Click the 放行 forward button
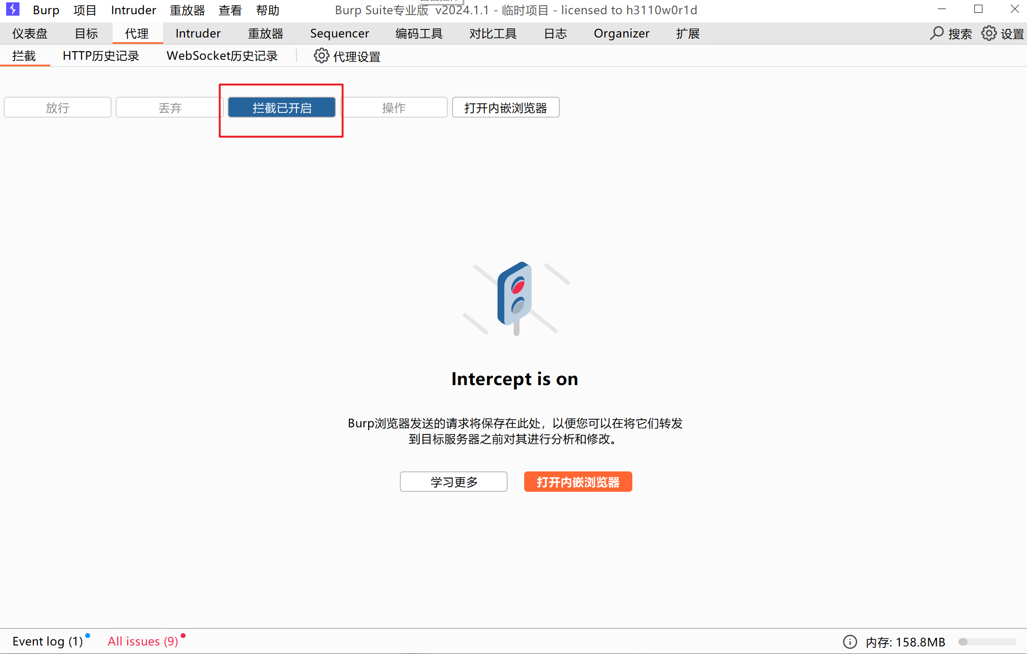1027x654 pixels. click(x=57, y=108)
